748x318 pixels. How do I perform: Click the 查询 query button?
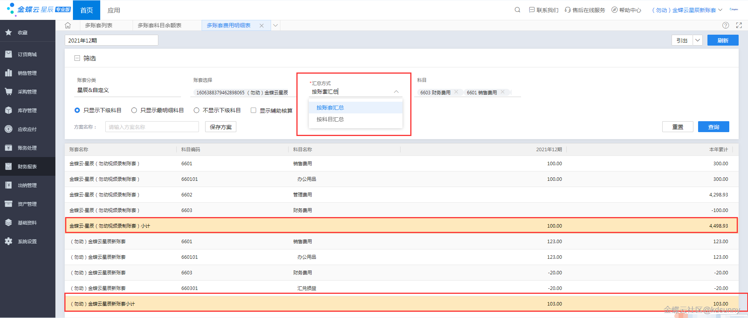[x=713, y=127]
